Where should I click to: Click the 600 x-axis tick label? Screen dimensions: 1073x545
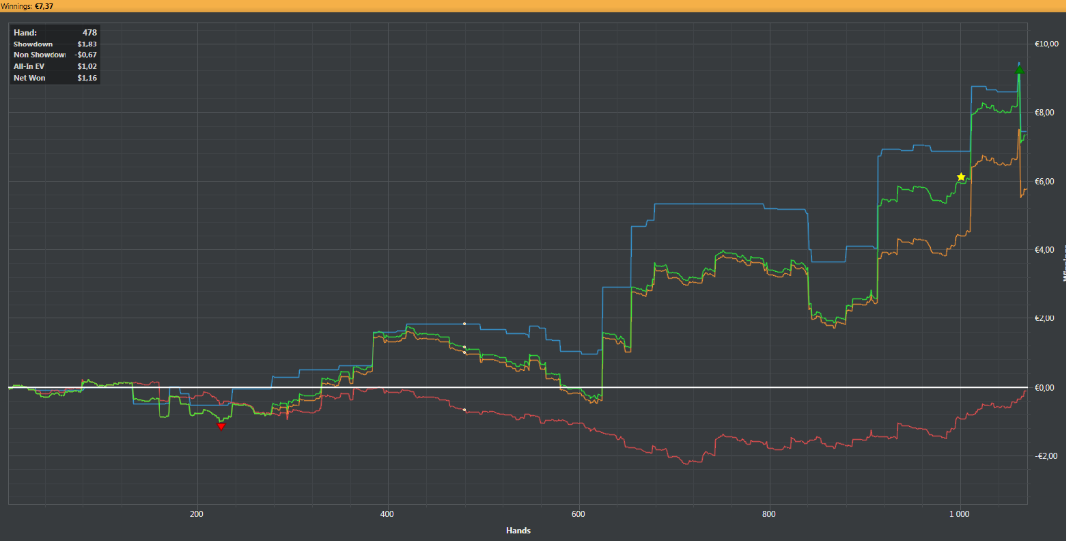click(579, 514)
